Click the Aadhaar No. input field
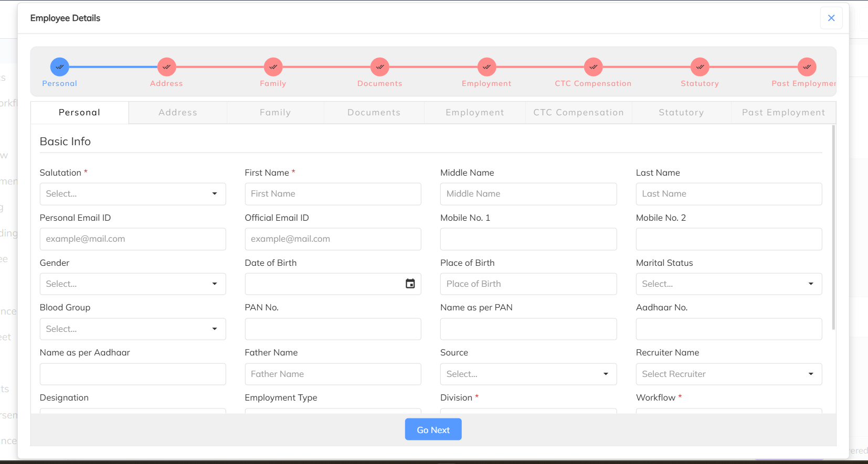This screenshot has width=868, height=464. click(729, 329)
